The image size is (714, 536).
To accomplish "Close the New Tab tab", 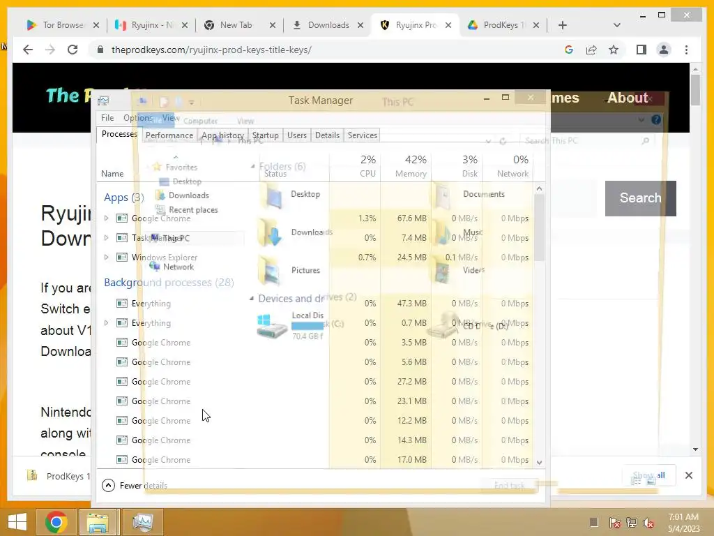I will pos(273,25).
